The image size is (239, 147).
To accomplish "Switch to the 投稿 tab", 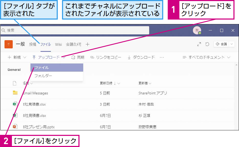I will (33, 44).
